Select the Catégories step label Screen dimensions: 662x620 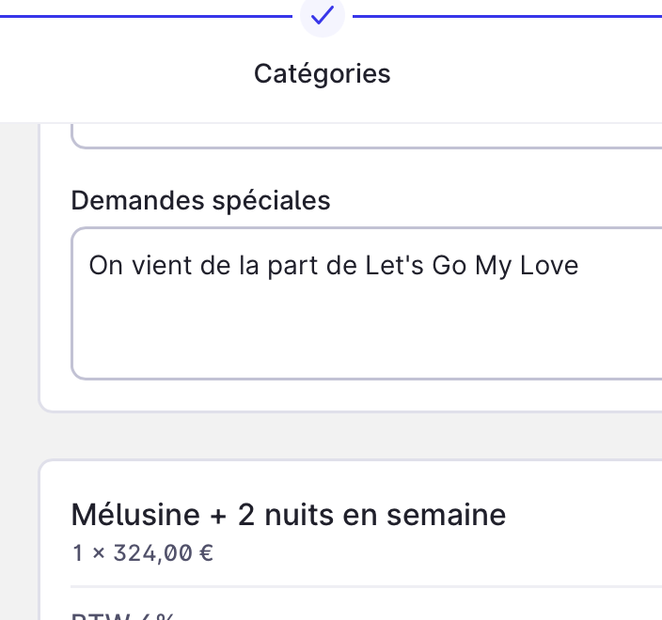coord(323,74)
